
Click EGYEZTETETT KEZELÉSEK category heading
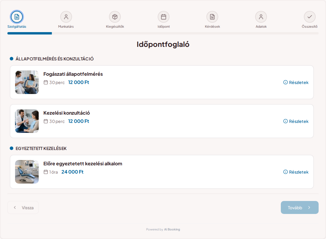tap(41, 149)
